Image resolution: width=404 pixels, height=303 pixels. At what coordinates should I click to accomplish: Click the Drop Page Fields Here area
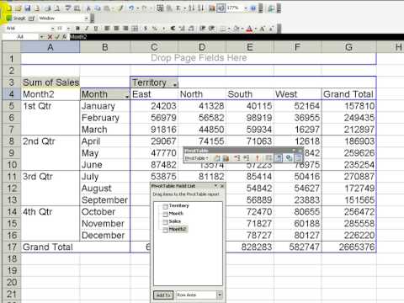pos(199,58)
